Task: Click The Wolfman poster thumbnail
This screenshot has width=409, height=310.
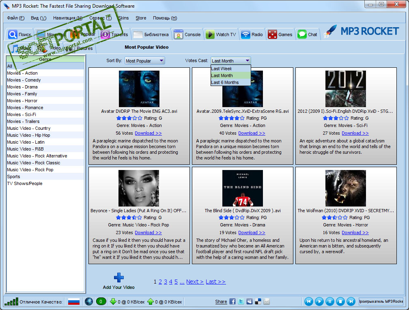Action: pyautogui.click(x=346, y=188)
